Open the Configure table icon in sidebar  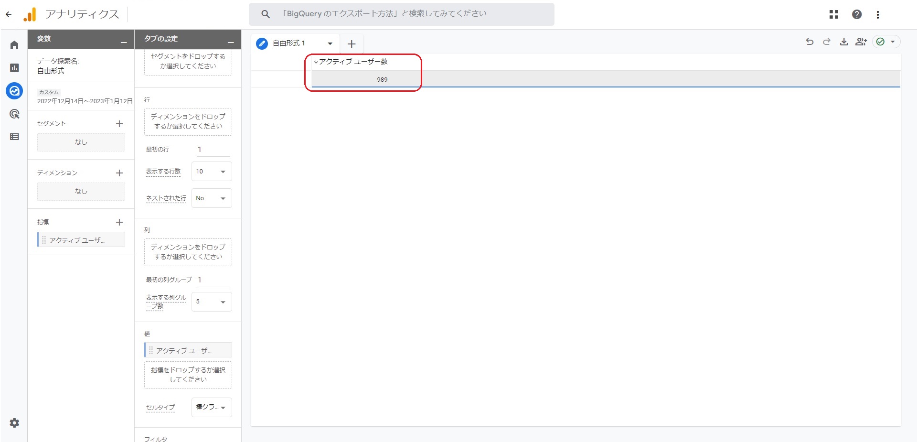14,137
